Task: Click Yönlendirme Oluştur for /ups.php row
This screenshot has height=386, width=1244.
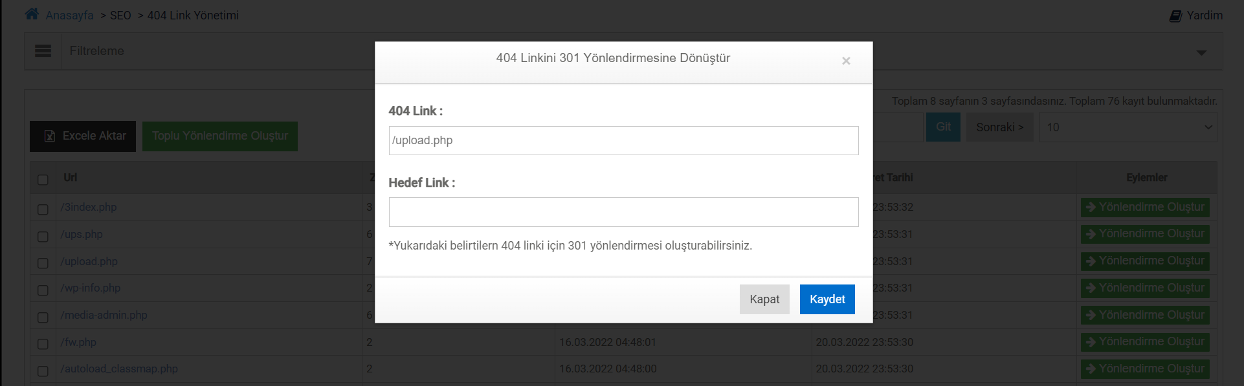Action: point(1145,234)
